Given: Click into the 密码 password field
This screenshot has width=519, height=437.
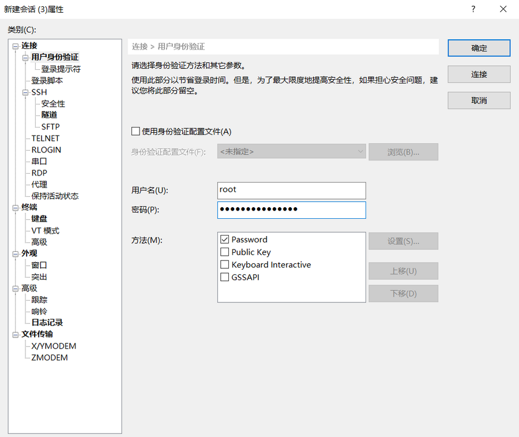Looking at the screenshot, I should (x=291, y=210).
